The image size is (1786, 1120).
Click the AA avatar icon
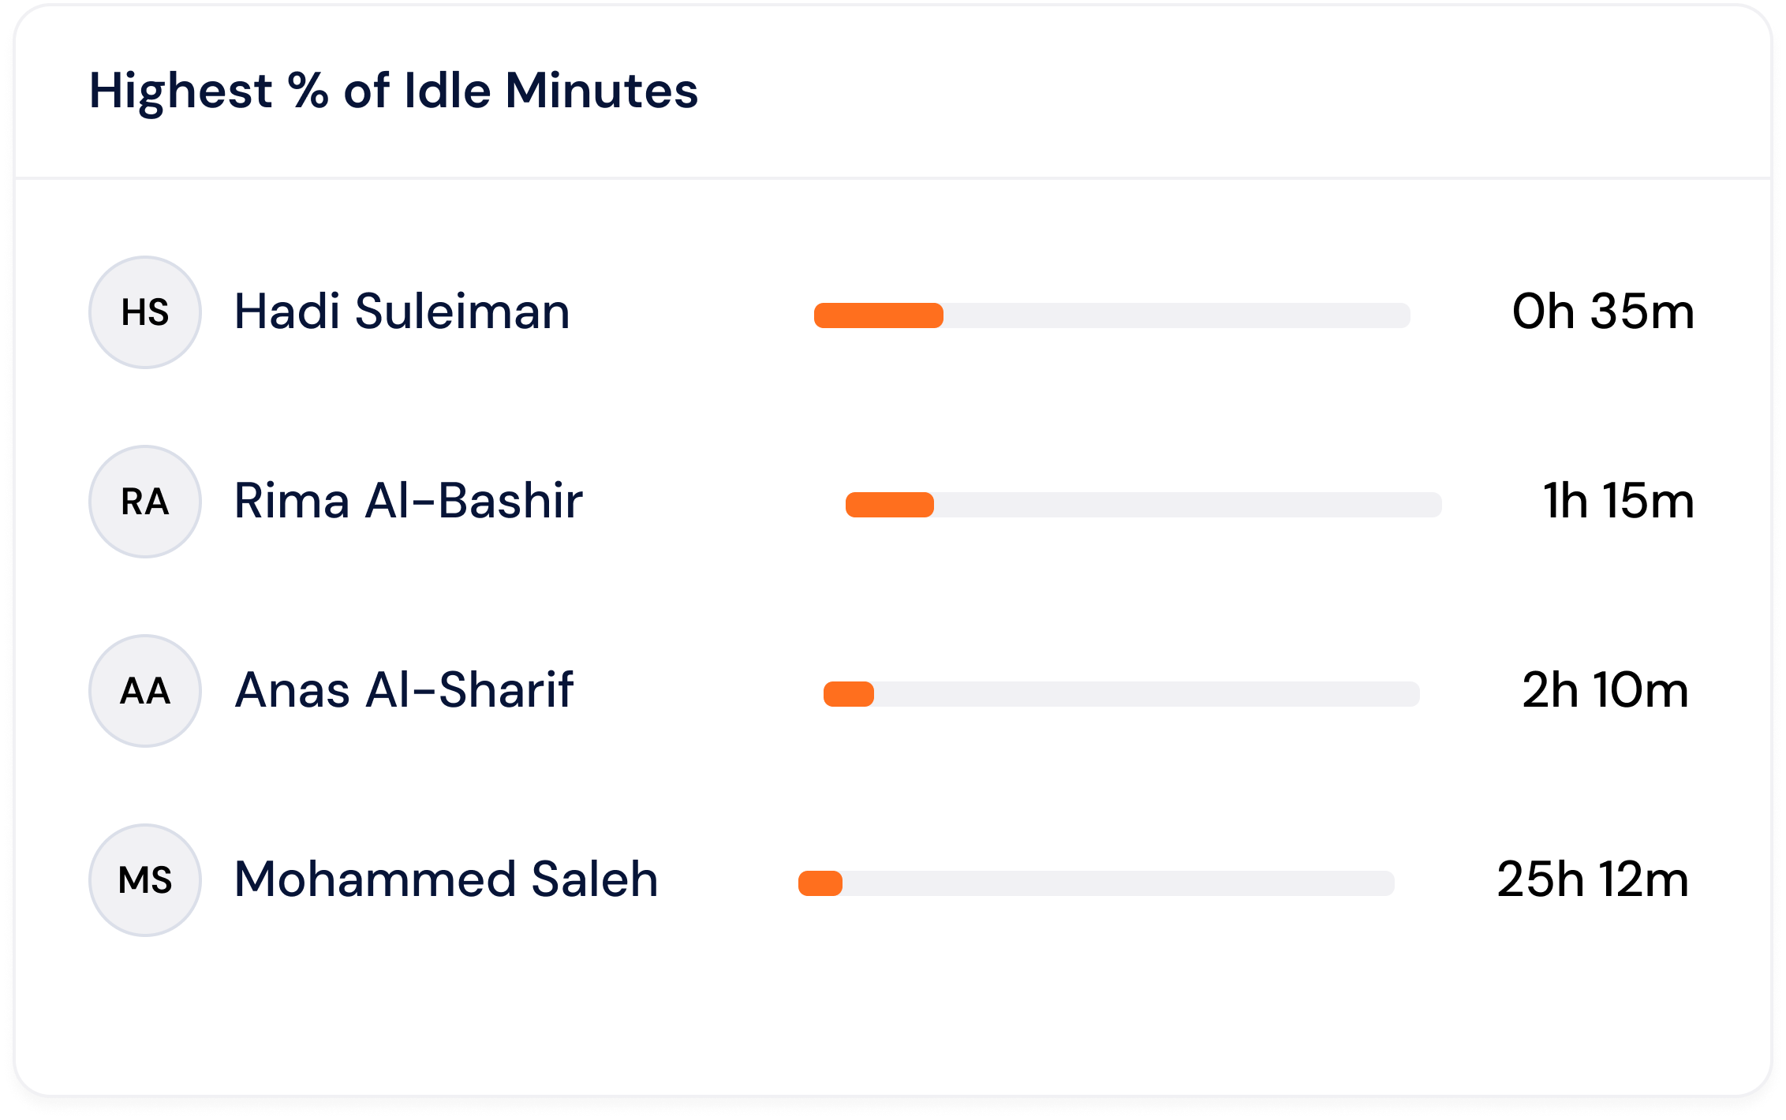145,691
